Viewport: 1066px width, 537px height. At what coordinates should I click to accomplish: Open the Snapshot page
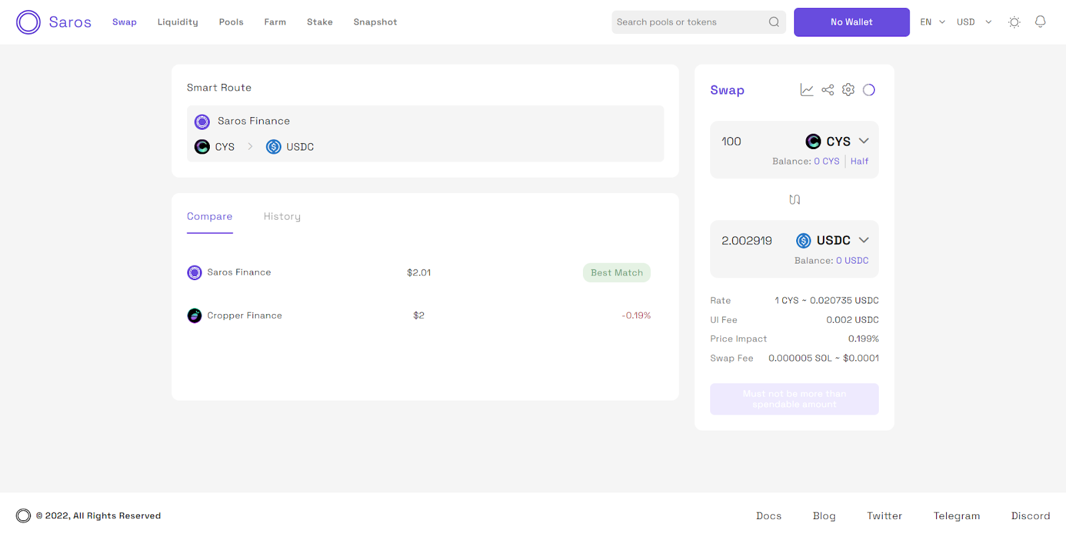click(375, 22)
